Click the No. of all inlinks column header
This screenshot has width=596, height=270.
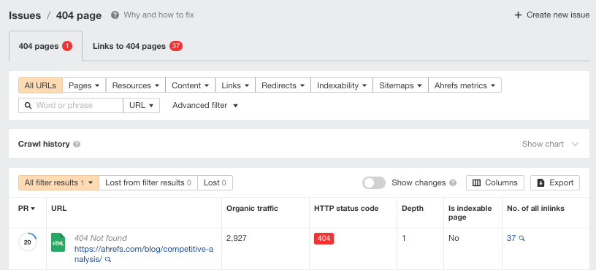click(535, 209)
